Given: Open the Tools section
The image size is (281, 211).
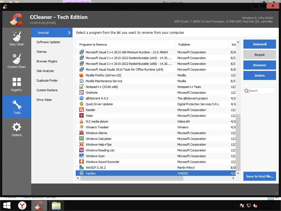Looking at the screenshot, I should (x=17, y=107).
